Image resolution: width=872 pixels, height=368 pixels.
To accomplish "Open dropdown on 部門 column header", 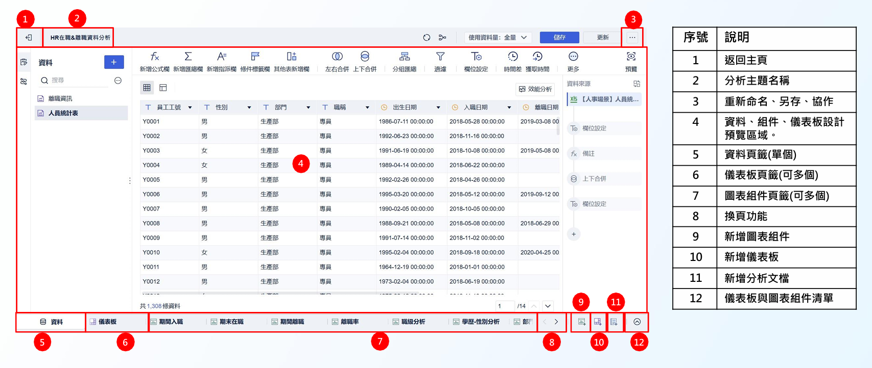I will coord(308,108).
